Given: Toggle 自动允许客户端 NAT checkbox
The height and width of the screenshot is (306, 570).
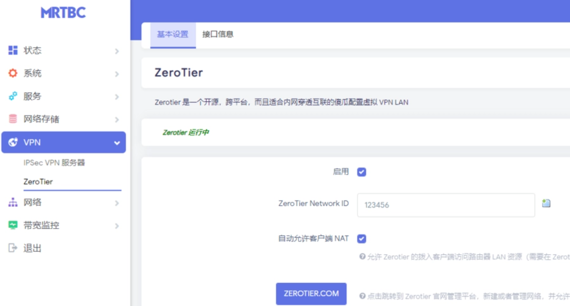Looking at the screenshot, I should 362,239.
